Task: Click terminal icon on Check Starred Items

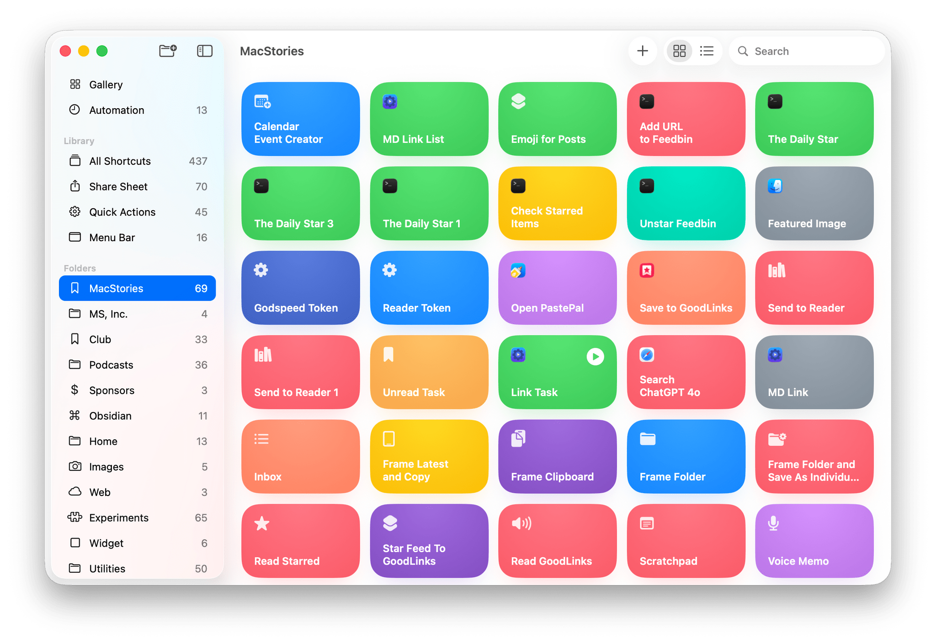Action: [x=518, y=186]
